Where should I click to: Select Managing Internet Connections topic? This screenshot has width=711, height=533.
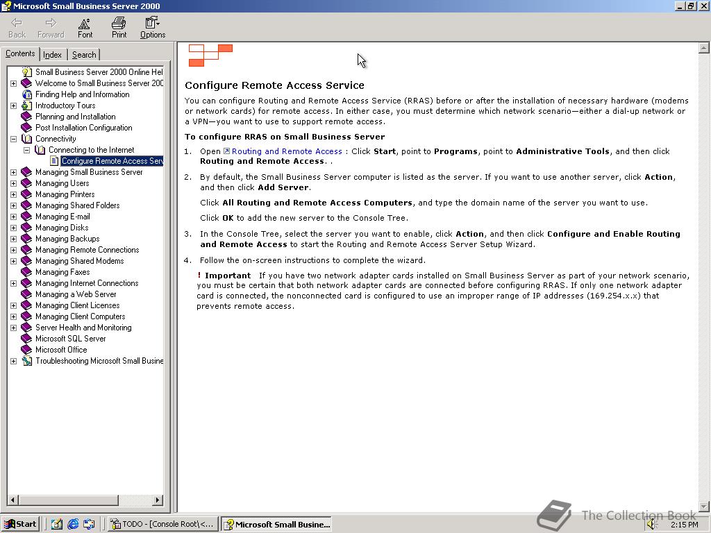(x=87, y=283)
